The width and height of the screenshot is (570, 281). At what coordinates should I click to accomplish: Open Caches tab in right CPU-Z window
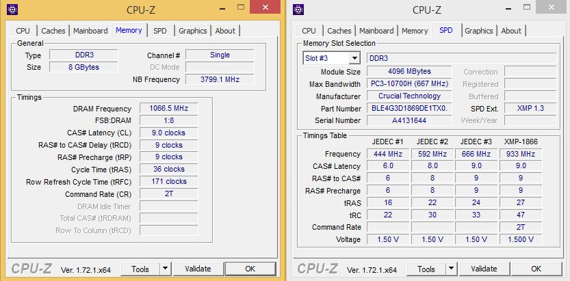[x=339, y=31]
